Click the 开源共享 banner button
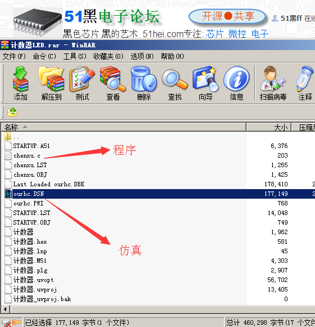Viewport: 315px width, 327px height. click(x=227, y=16)
